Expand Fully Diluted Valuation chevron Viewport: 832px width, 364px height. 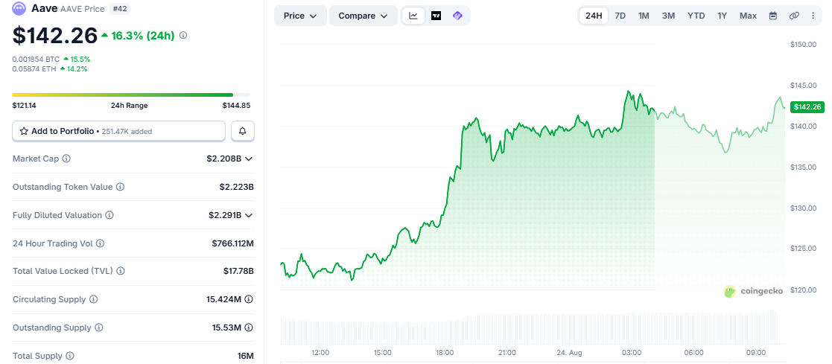point(248,215)
